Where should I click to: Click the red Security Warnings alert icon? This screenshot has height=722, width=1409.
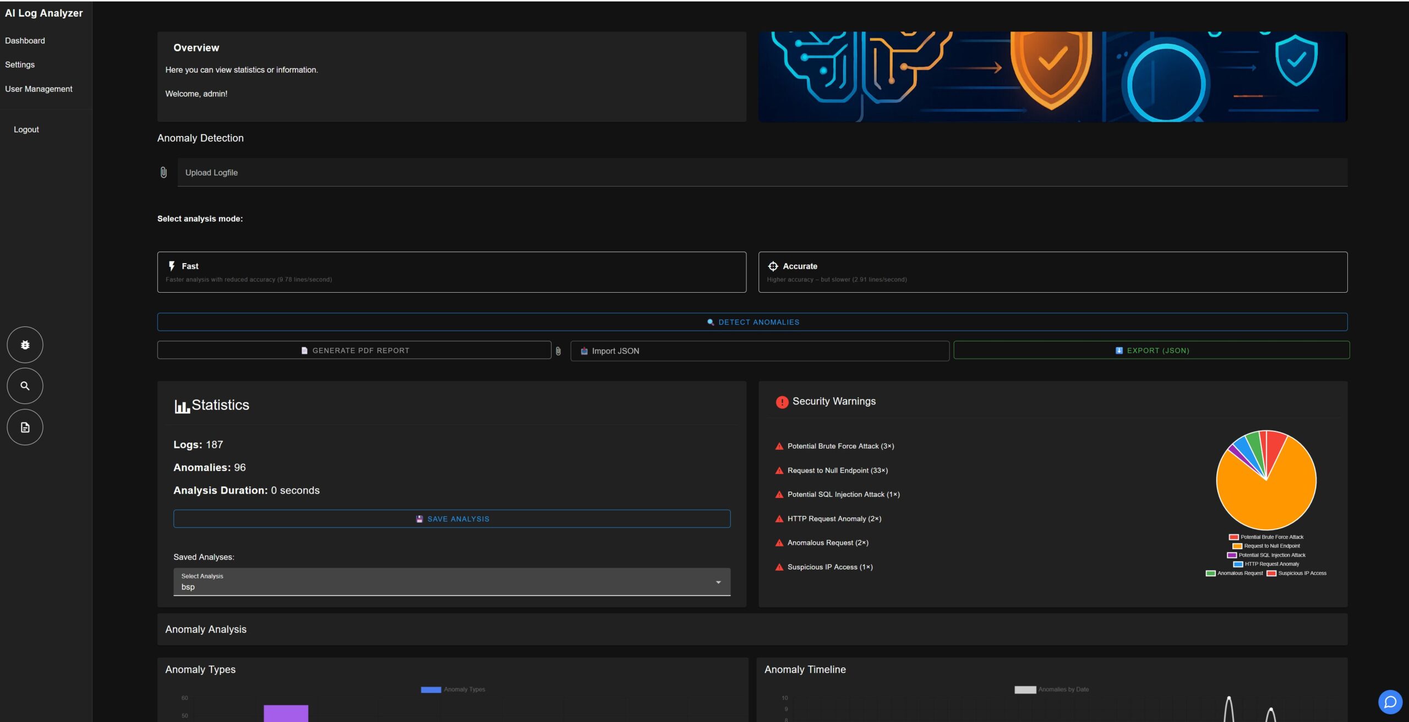782,402
